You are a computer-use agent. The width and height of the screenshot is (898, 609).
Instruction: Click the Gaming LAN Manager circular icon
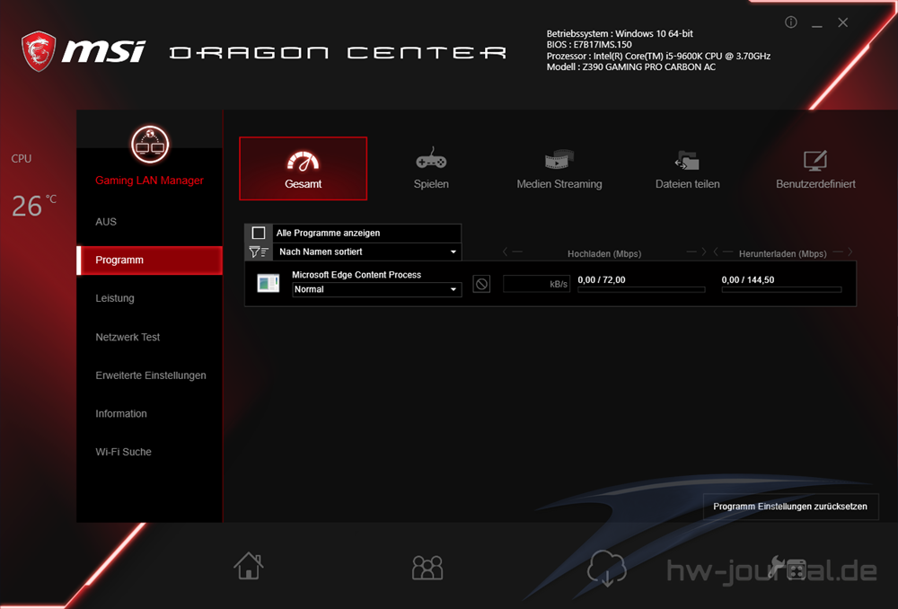point(150,145)
